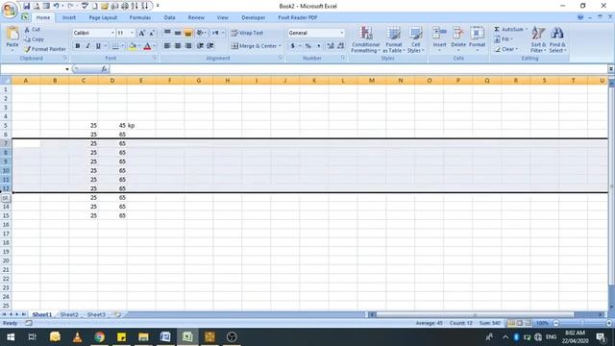Toggle Bold formatting
This screenshot has width=615, height=346.
coord(78,46)
